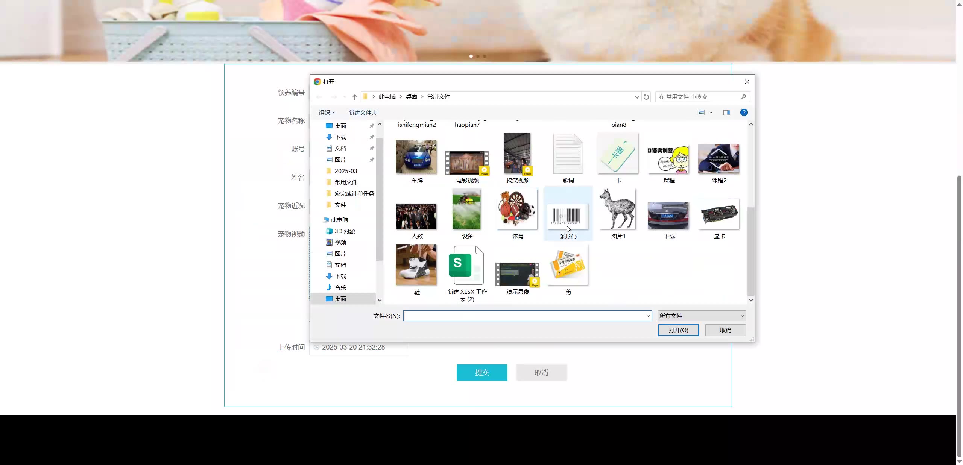Image resolution: width=963 pixels, height=465 pixels.
Task: Select 音乐 folder in the sidebar
Action: click(x=340, y=287)
